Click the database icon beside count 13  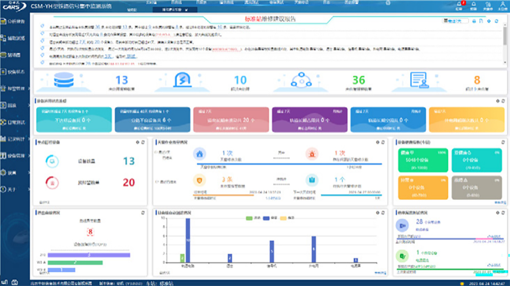[63, 80]
